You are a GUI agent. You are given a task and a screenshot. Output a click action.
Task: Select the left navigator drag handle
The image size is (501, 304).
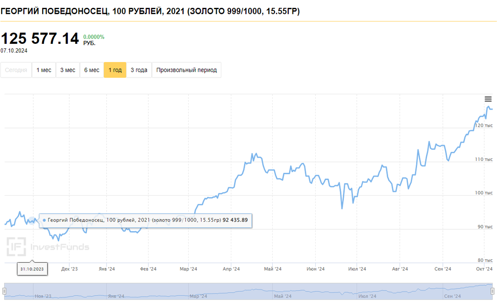tap(4, 292)
